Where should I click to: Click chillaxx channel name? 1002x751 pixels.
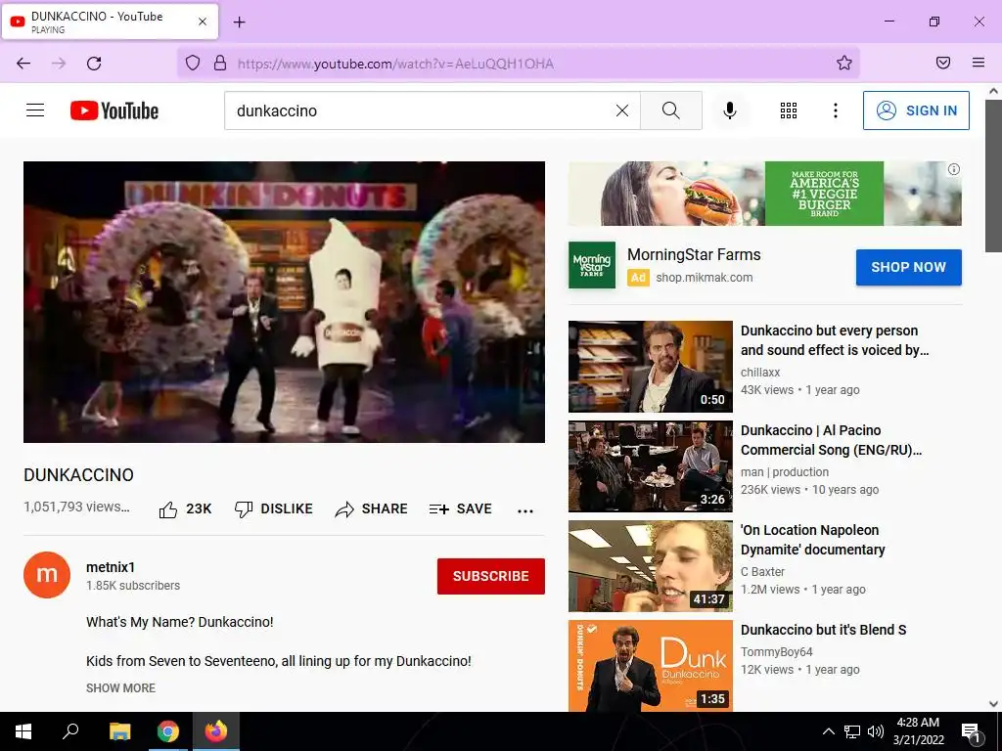click(759, 373)
